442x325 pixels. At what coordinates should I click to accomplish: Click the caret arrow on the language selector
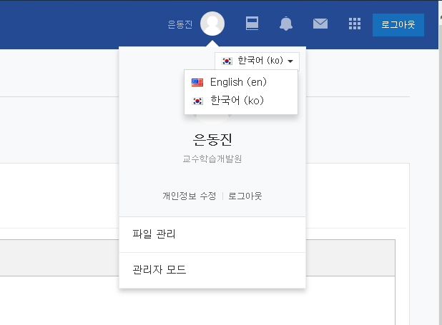(x=290, y=61)
